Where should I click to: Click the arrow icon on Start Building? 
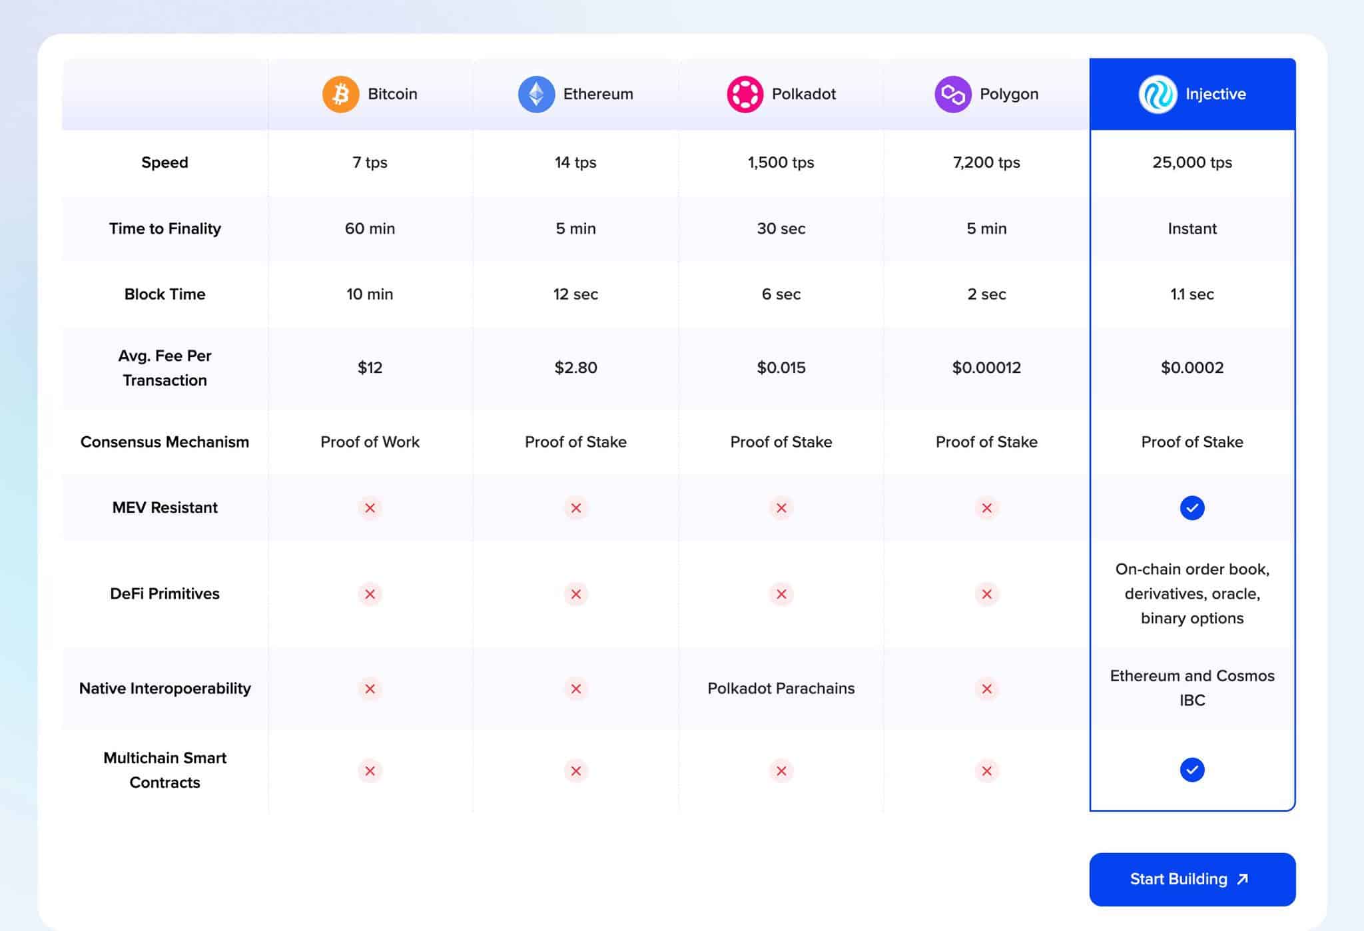click(1242, 879)
